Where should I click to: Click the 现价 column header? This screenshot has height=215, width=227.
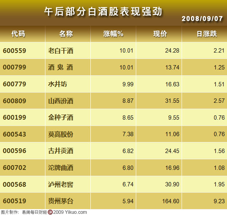[x=160, y=34]
